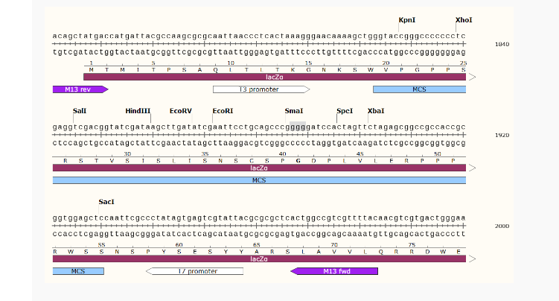
Task: Select the MCS feature in first row
Action: (419, 89)
